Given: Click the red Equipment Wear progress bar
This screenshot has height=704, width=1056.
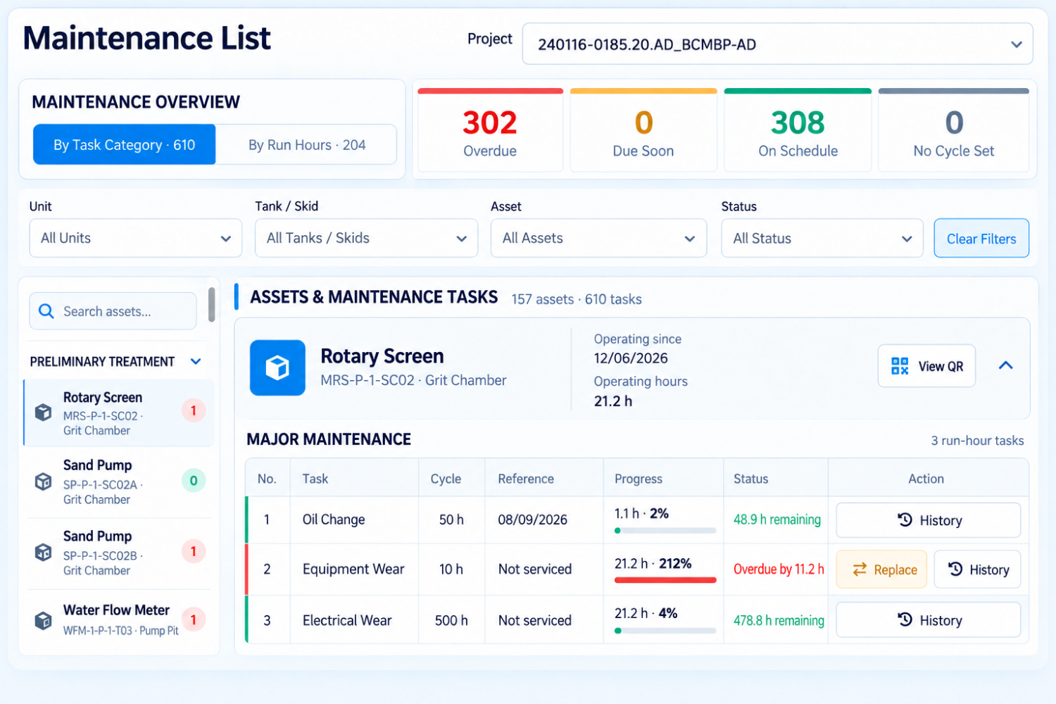Looking at the screenshot, I should (665, 580).
